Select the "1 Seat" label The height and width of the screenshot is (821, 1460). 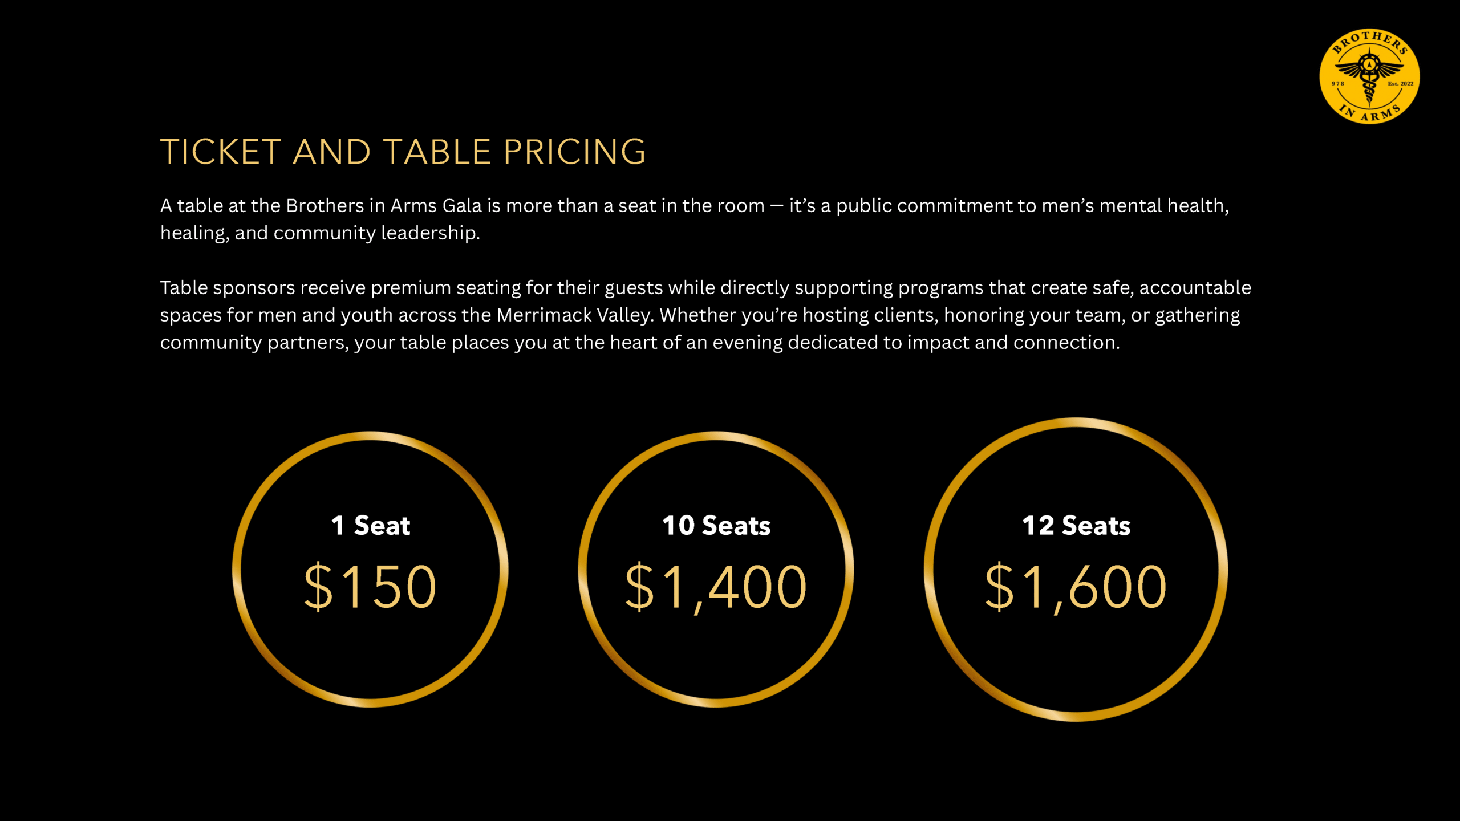tap(371, 525)
